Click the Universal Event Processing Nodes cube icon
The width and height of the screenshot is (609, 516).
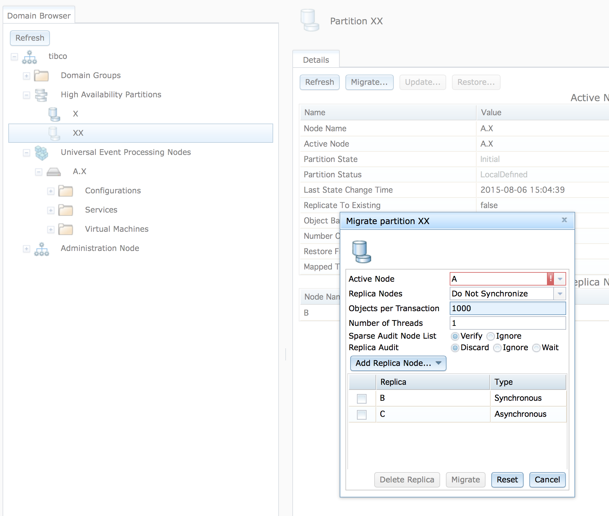point(42,153)
